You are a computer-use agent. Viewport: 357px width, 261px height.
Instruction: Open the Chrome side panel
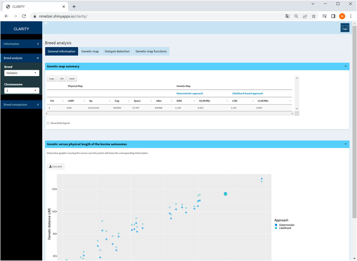[333, 16]
